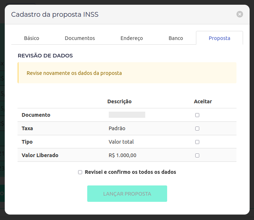The height and width of the screenshot is (220, 254).
Task: Accept the Documento row checkbox
Action: 197,115
